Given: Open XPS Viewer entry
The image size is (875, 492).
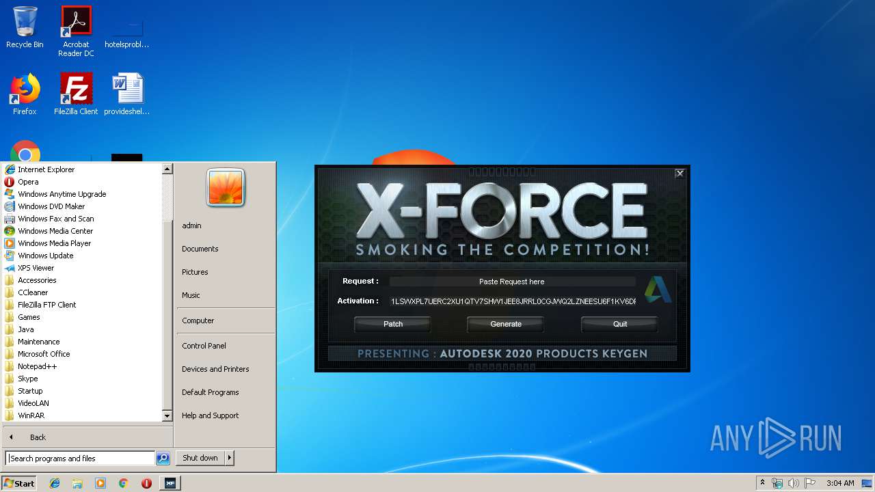Looking at the screenshot, I should (36, 268).
